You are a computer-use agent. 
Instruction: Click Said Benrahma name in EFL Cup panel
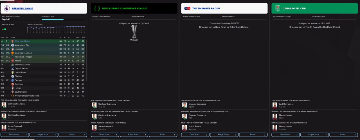coord(285,104)
